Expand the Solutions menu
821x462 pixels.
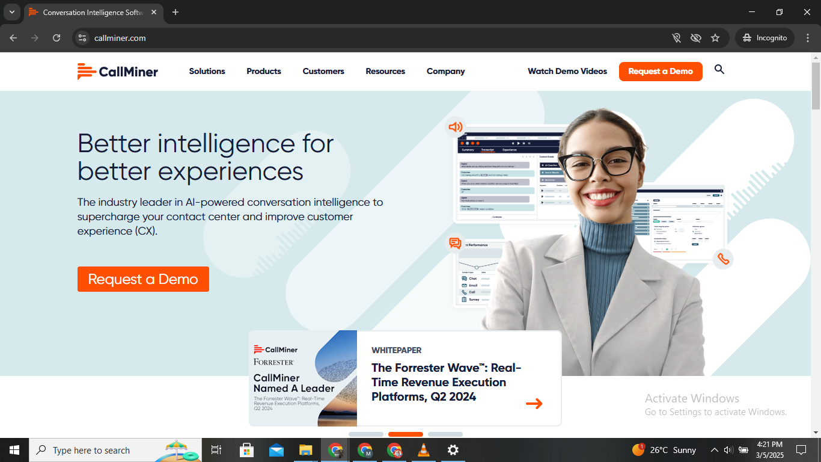click(207, 71)
